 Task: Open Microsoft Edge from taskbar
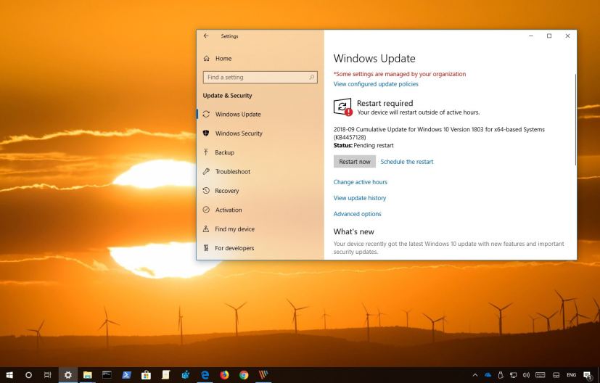click(205, 375)
